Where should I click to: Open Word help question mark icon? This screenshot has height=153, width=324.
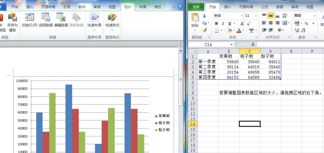(180, 7)
